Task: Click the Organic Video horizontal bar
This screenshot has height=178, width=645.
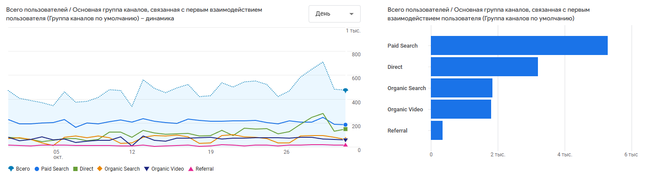Action: (x=461, y=109)
